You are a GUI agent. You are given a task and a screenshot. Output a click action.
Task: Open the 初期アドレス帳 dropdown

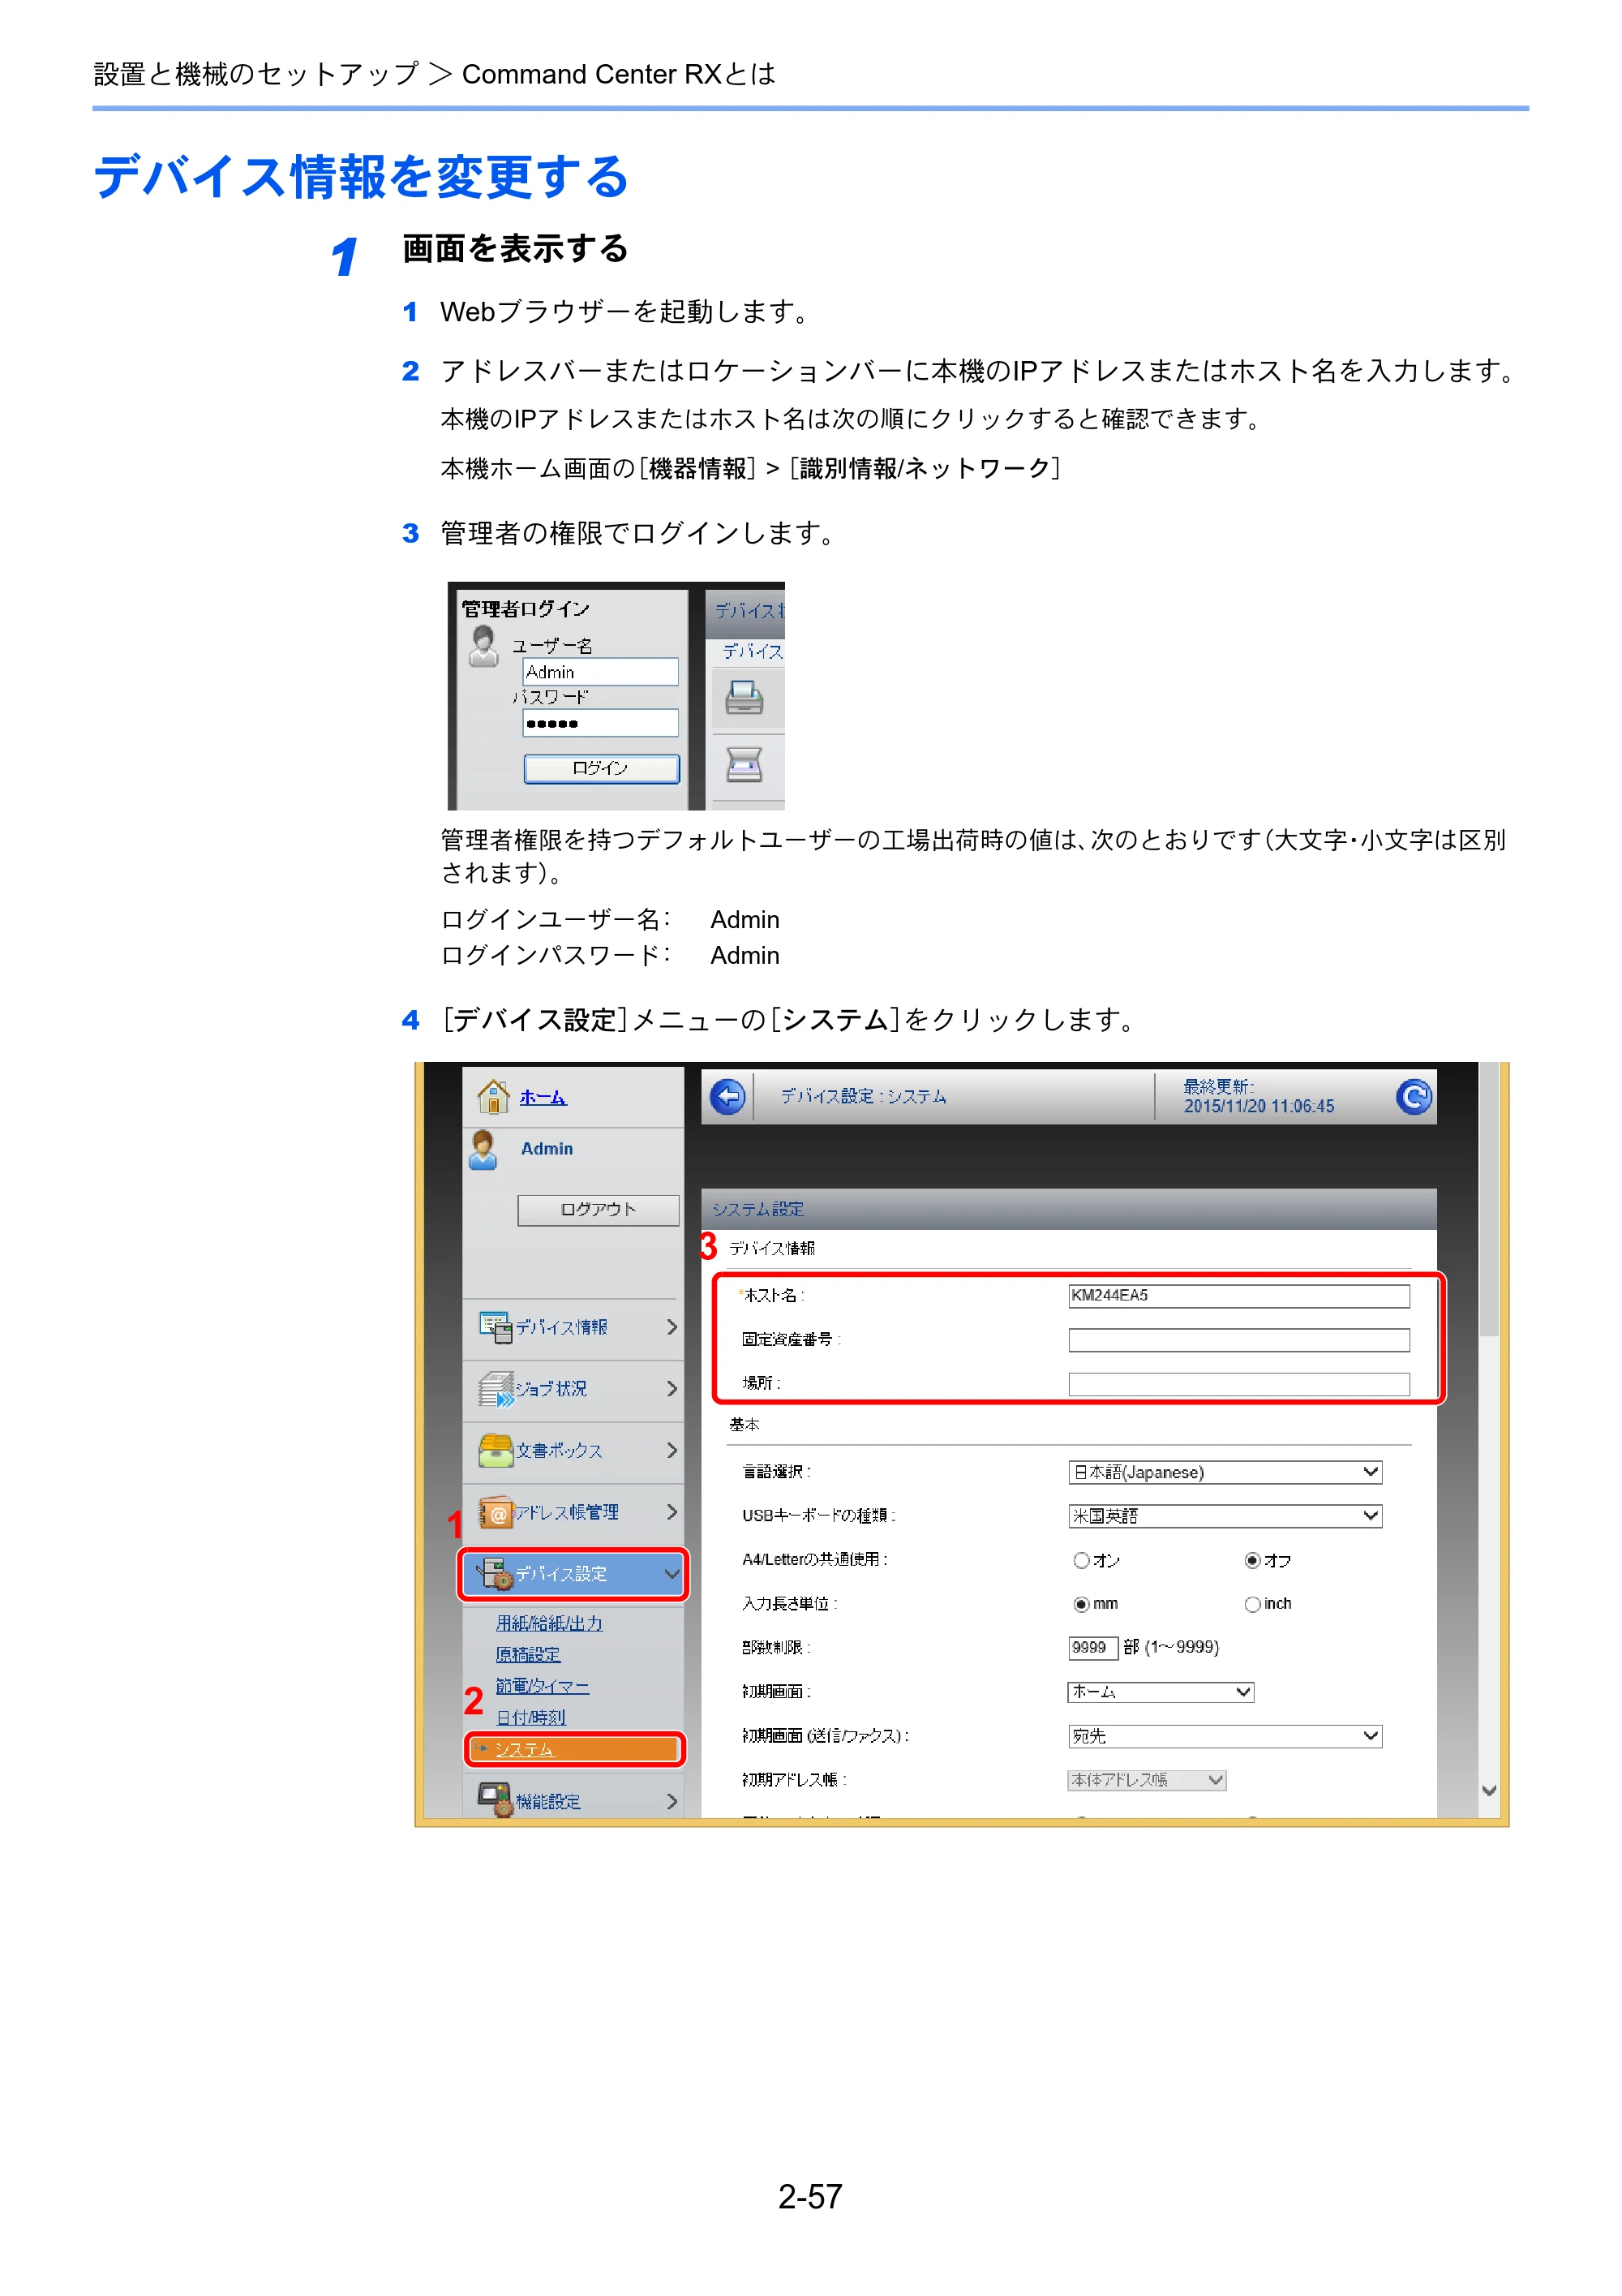pos(1148,1780)
